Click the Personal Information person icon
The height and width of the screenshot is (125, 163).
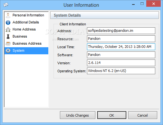point(8,15)
